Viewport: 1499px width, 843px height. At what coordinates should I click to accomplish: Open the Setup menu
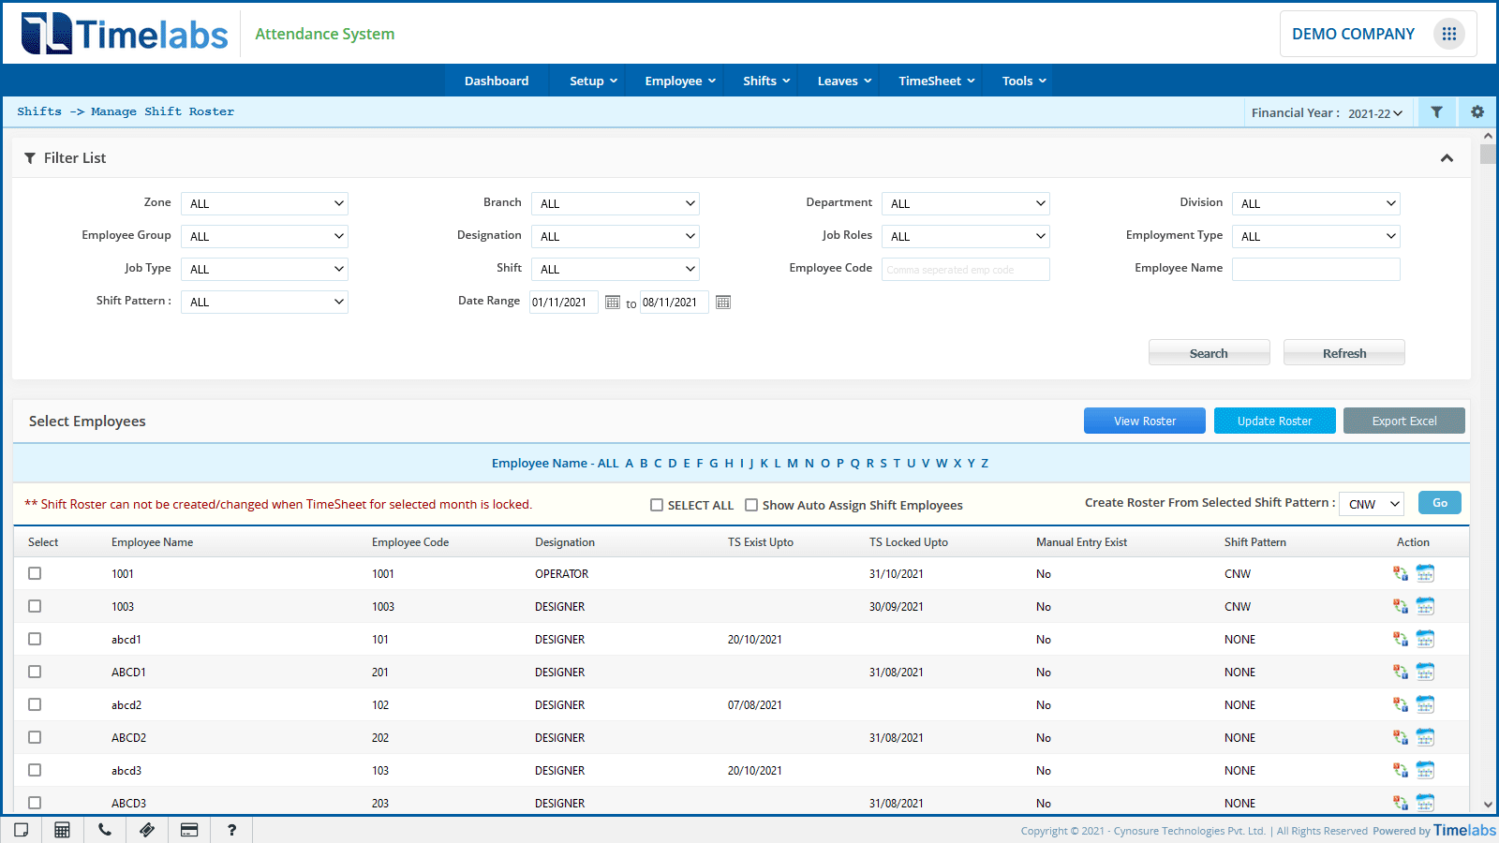pos(593,81)
